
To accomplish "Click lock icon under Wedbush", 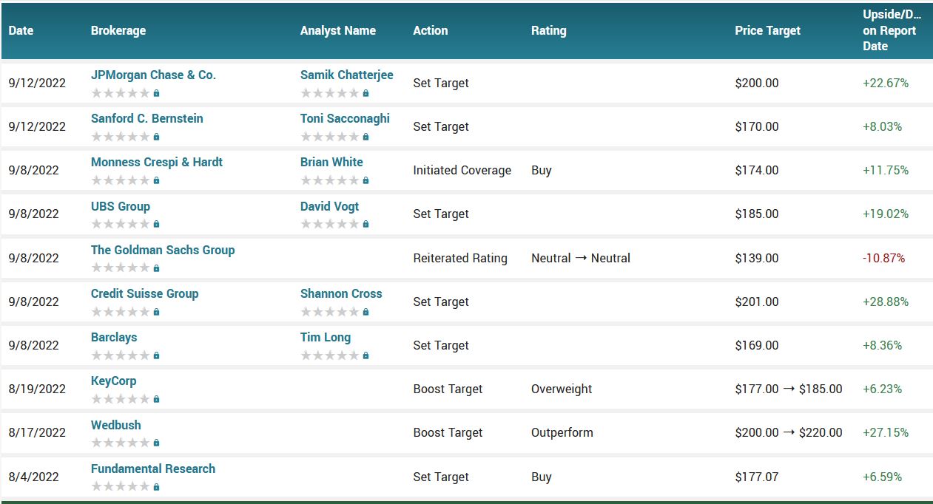I will coord(156,443).
